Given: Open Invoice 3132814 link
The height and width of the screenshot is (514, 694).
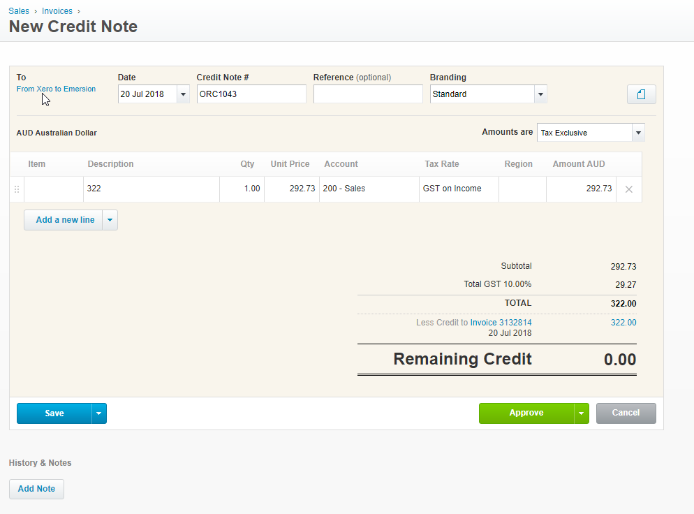Looking at the screenshot, I should point(501,323).
